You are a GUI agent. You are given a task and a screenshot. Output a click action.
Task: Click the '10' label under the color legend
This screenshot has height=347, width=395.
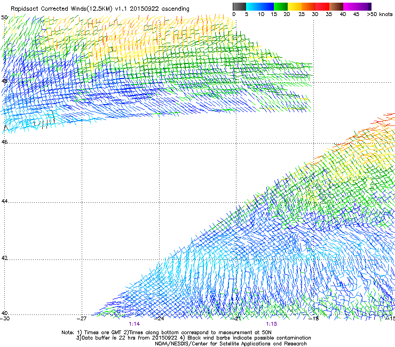click(261, 14)
